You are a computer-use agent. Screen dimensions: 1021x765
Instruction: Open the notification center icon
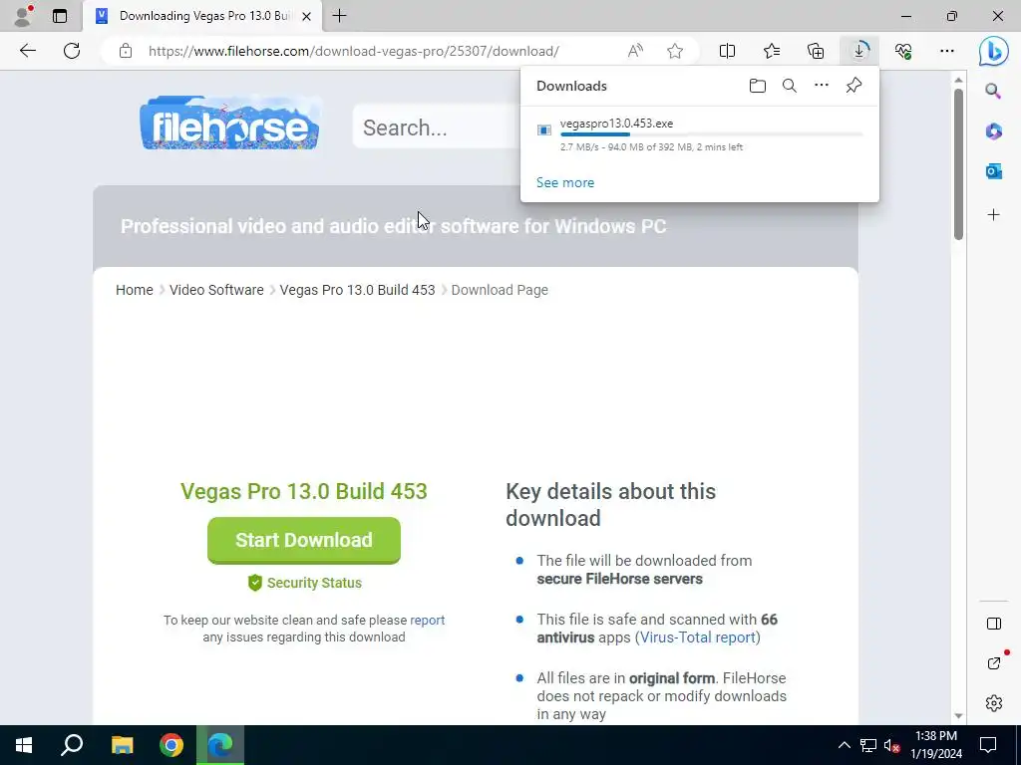[988, 745]
